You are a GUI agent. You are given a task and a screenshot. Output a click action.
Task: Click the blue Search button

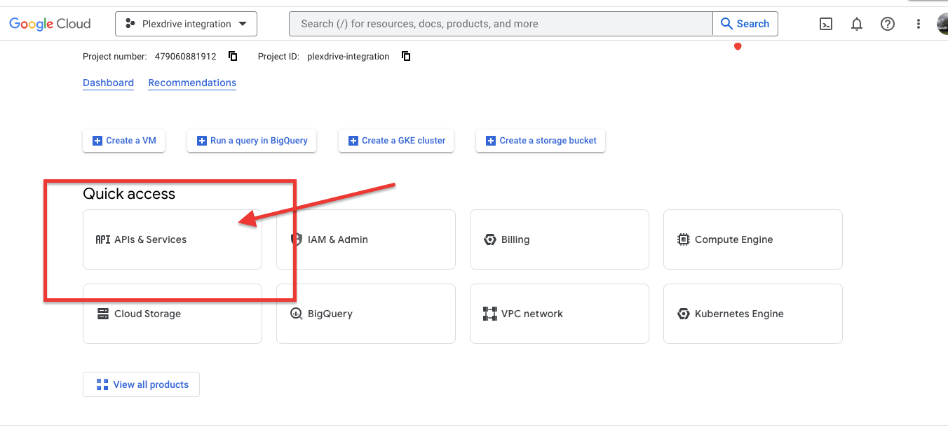click(x=745, y=24)
